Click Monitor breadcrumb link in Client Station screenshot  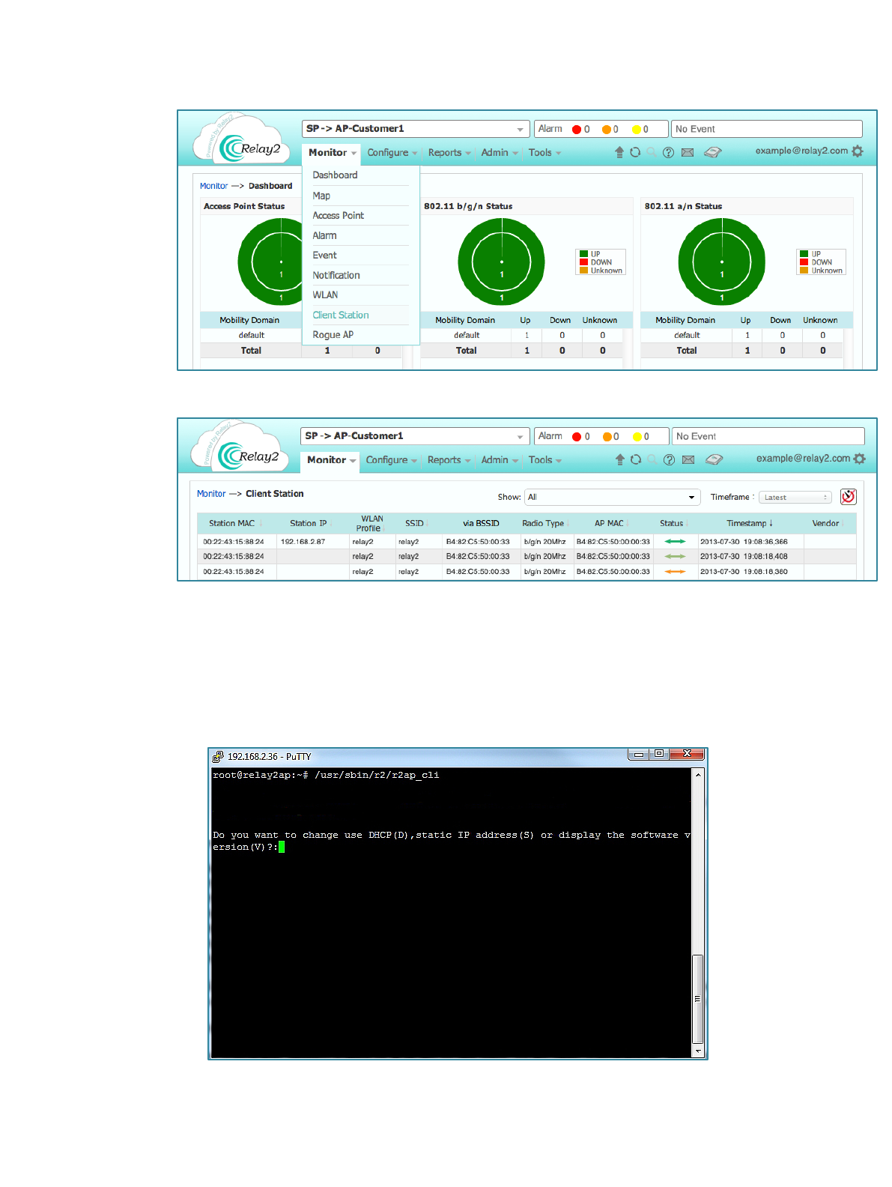[x=211, y=494]
